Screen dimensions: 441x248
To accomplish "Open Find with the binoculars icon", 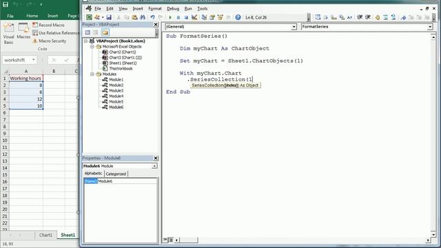I will coord(143,17).
